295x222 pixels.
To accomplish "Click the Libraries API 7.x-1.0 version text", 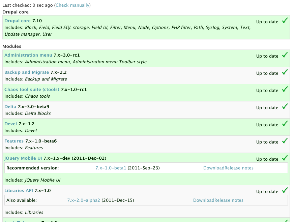I will 43,191.
